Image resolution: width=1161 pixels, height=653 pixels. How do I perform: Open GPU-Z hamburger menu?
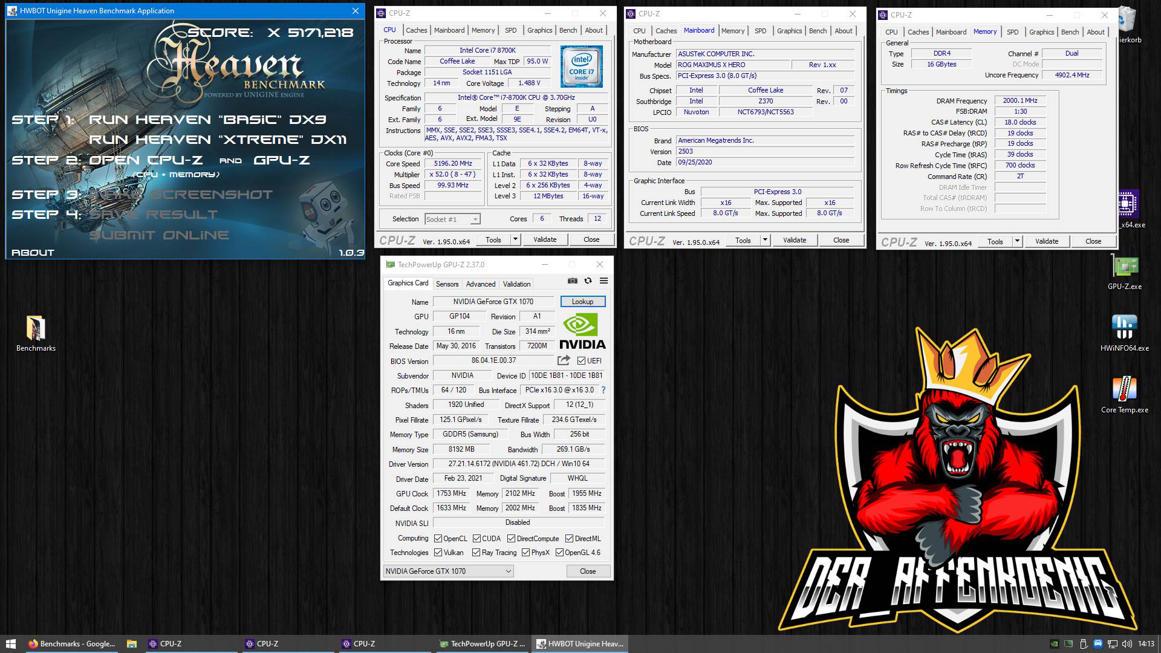point(603,281)
